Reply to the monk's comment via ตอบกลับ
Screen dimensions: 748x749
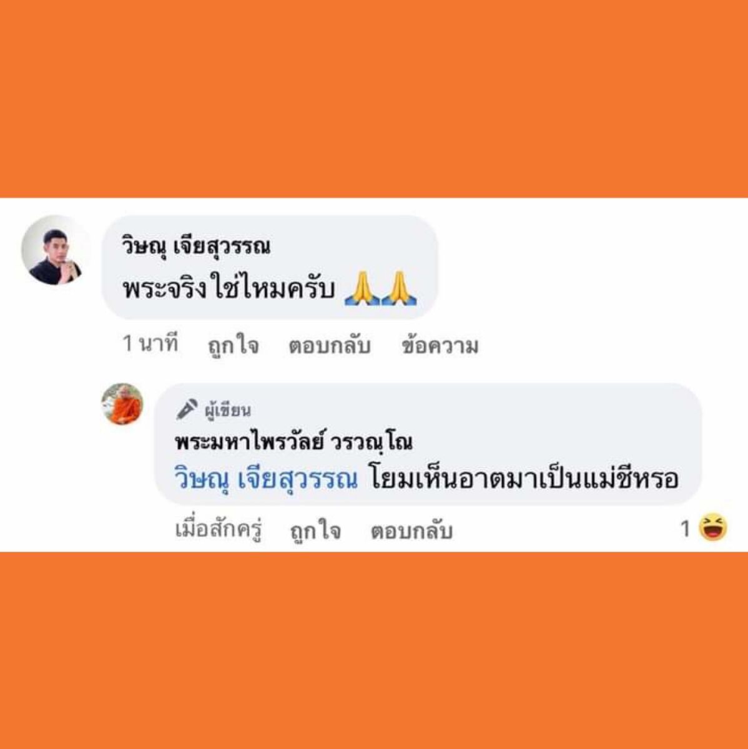point(411,531)
